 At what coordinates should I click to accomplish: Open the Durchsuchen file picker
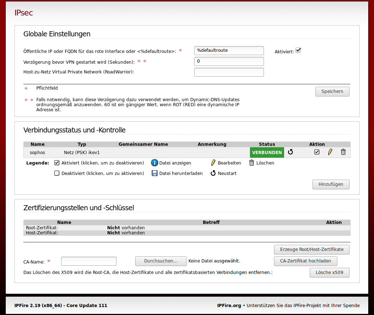(x=161, y=261)
